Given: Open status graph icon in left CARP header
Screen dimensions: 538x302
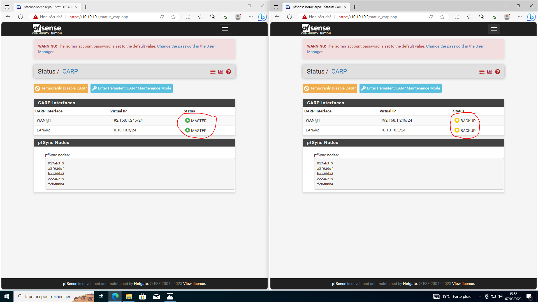Looking at the screenshot, I should coord(221,72).
